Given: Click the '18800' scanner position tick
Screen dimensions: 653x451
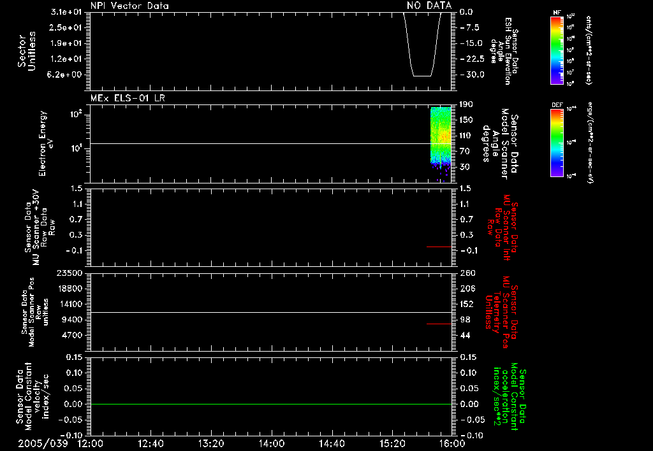Looking at the screenshot, I should 69,289.
